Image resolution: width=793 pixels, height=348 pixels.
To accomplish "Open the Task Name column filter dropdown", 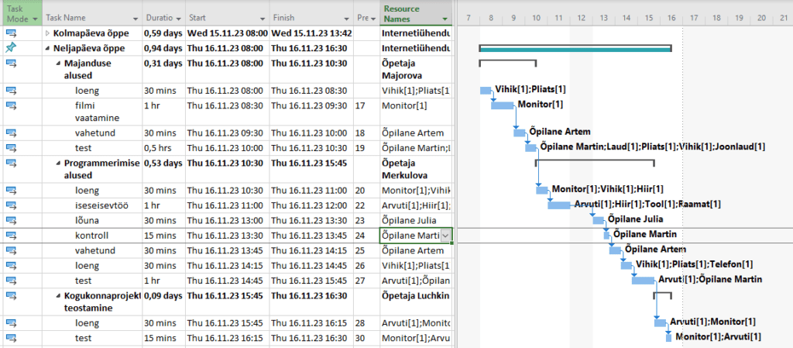I will click(x=136, y=18).
